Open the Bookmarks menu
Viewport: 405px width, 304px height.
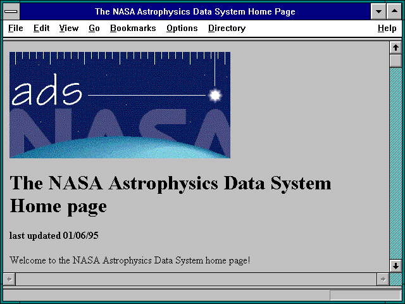133,28
